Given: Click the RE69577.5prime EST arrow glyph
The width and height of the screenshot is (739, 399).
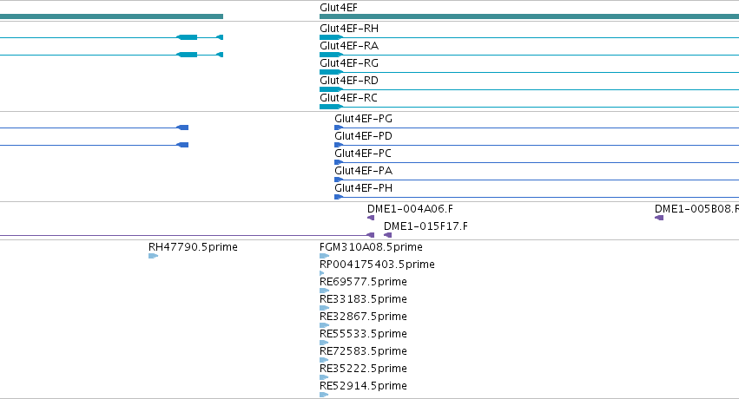Looking at the screenshot, I should click(324, 291).
